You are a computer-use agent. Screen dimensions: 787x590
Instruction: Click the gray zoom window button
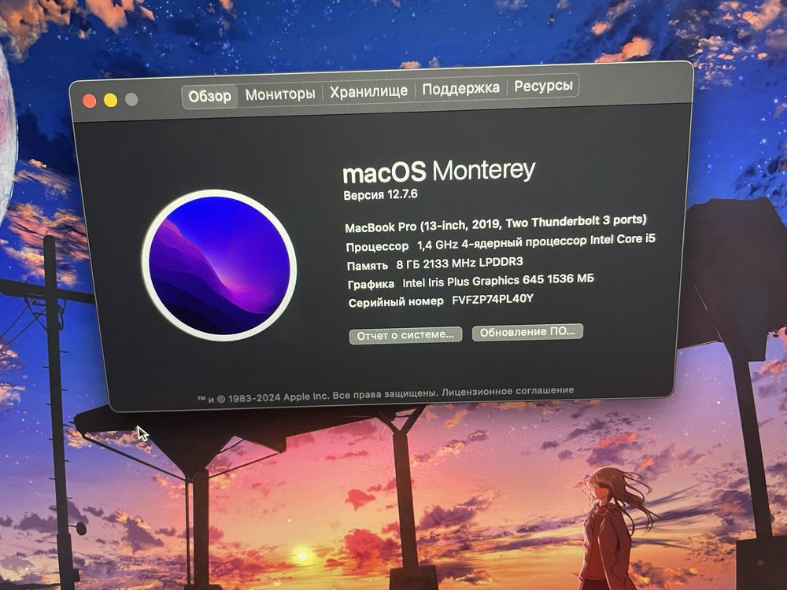point(131,99)
